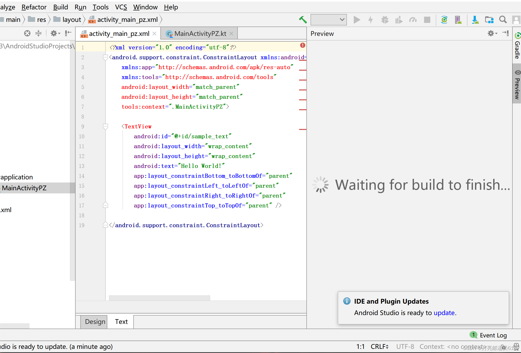Screen dimensions: 521x353
Task: Switch to MainActivityPZ.kt tab
Action: (x=200, y=34)
